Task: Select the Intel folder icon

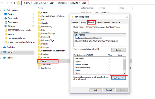Action: (x=39, y=30)
